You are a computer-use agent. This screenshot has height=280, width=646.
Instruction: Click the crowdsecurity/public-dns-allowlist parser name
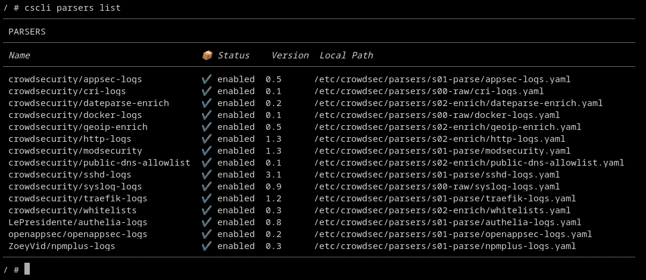pyautogui.click(x=99, y=163)
